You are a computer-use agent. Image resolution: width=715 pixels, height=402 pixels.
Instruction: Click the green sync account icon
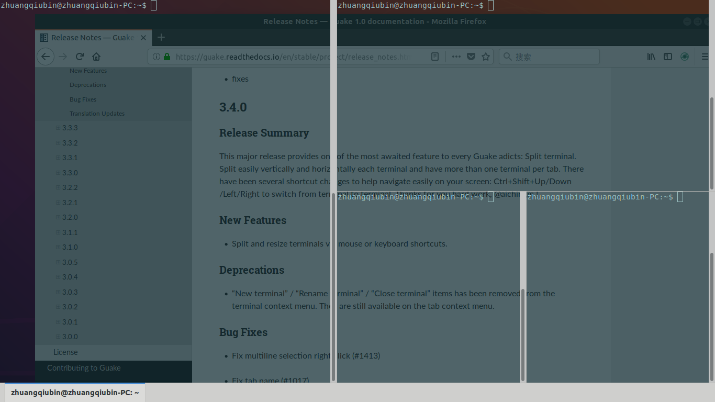685,57
